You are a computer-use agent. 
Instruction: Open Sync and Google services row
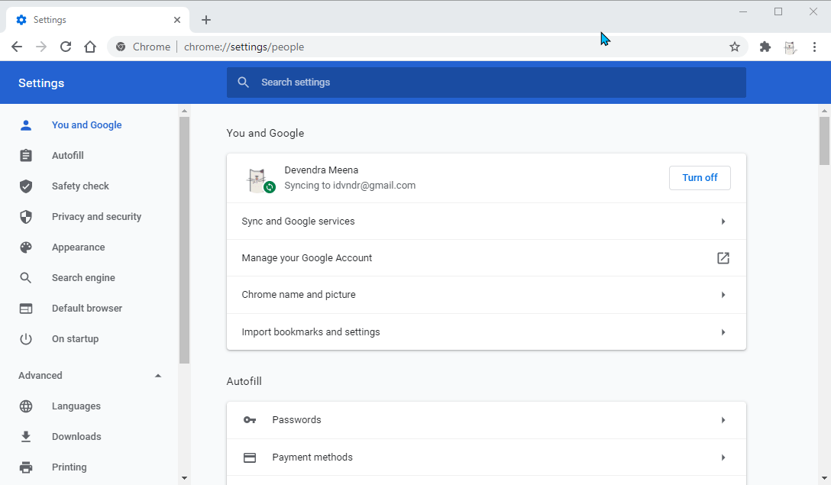tap(487, 221)
